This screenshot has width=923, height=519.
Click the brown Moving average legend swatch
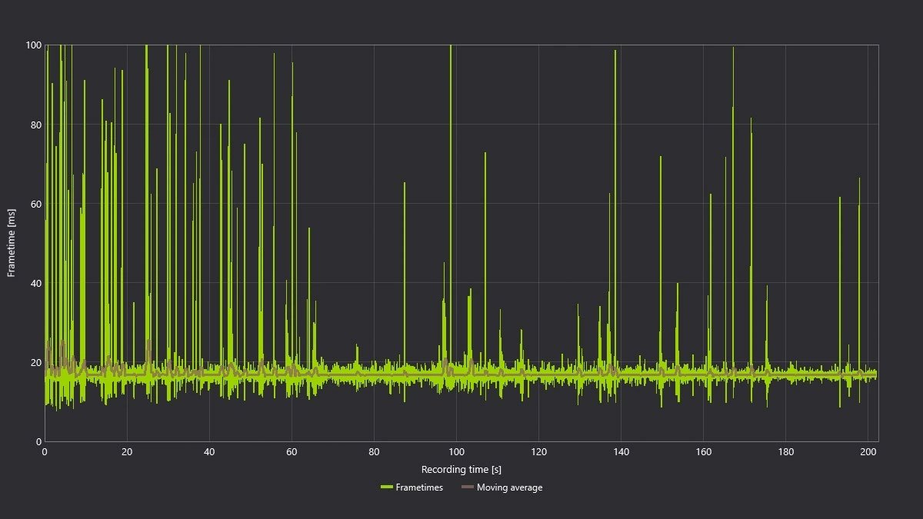point(468,487)
